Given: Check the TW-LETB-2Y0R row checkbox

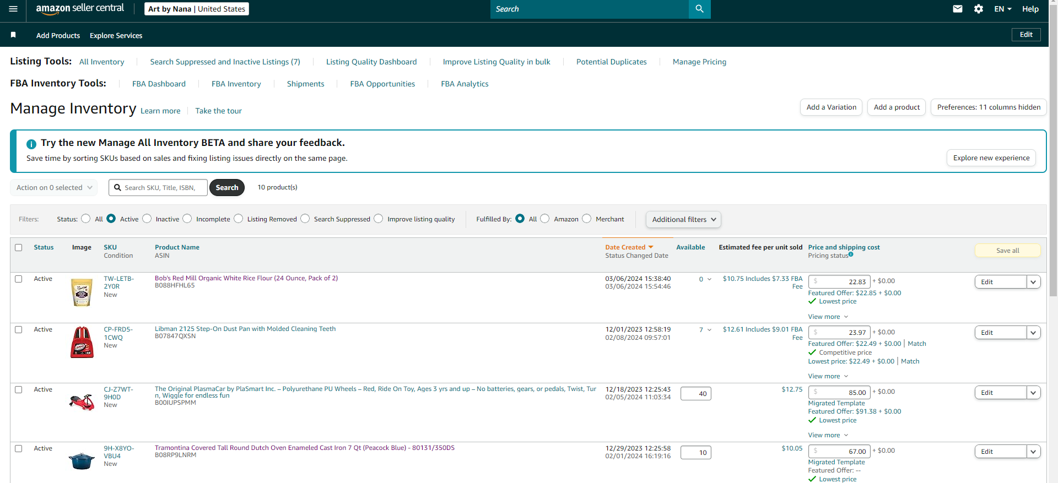Looking at the screenshot, I should [19, 279].
